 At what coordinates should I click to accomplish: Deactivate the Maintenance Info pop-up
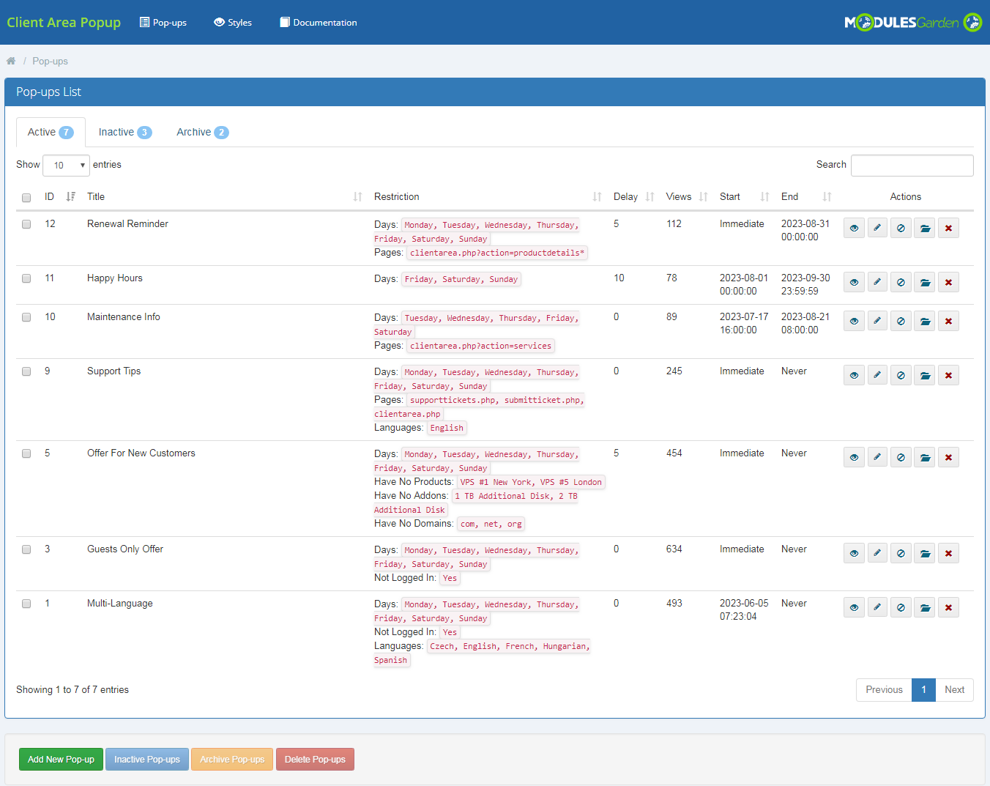pos(901,321)
